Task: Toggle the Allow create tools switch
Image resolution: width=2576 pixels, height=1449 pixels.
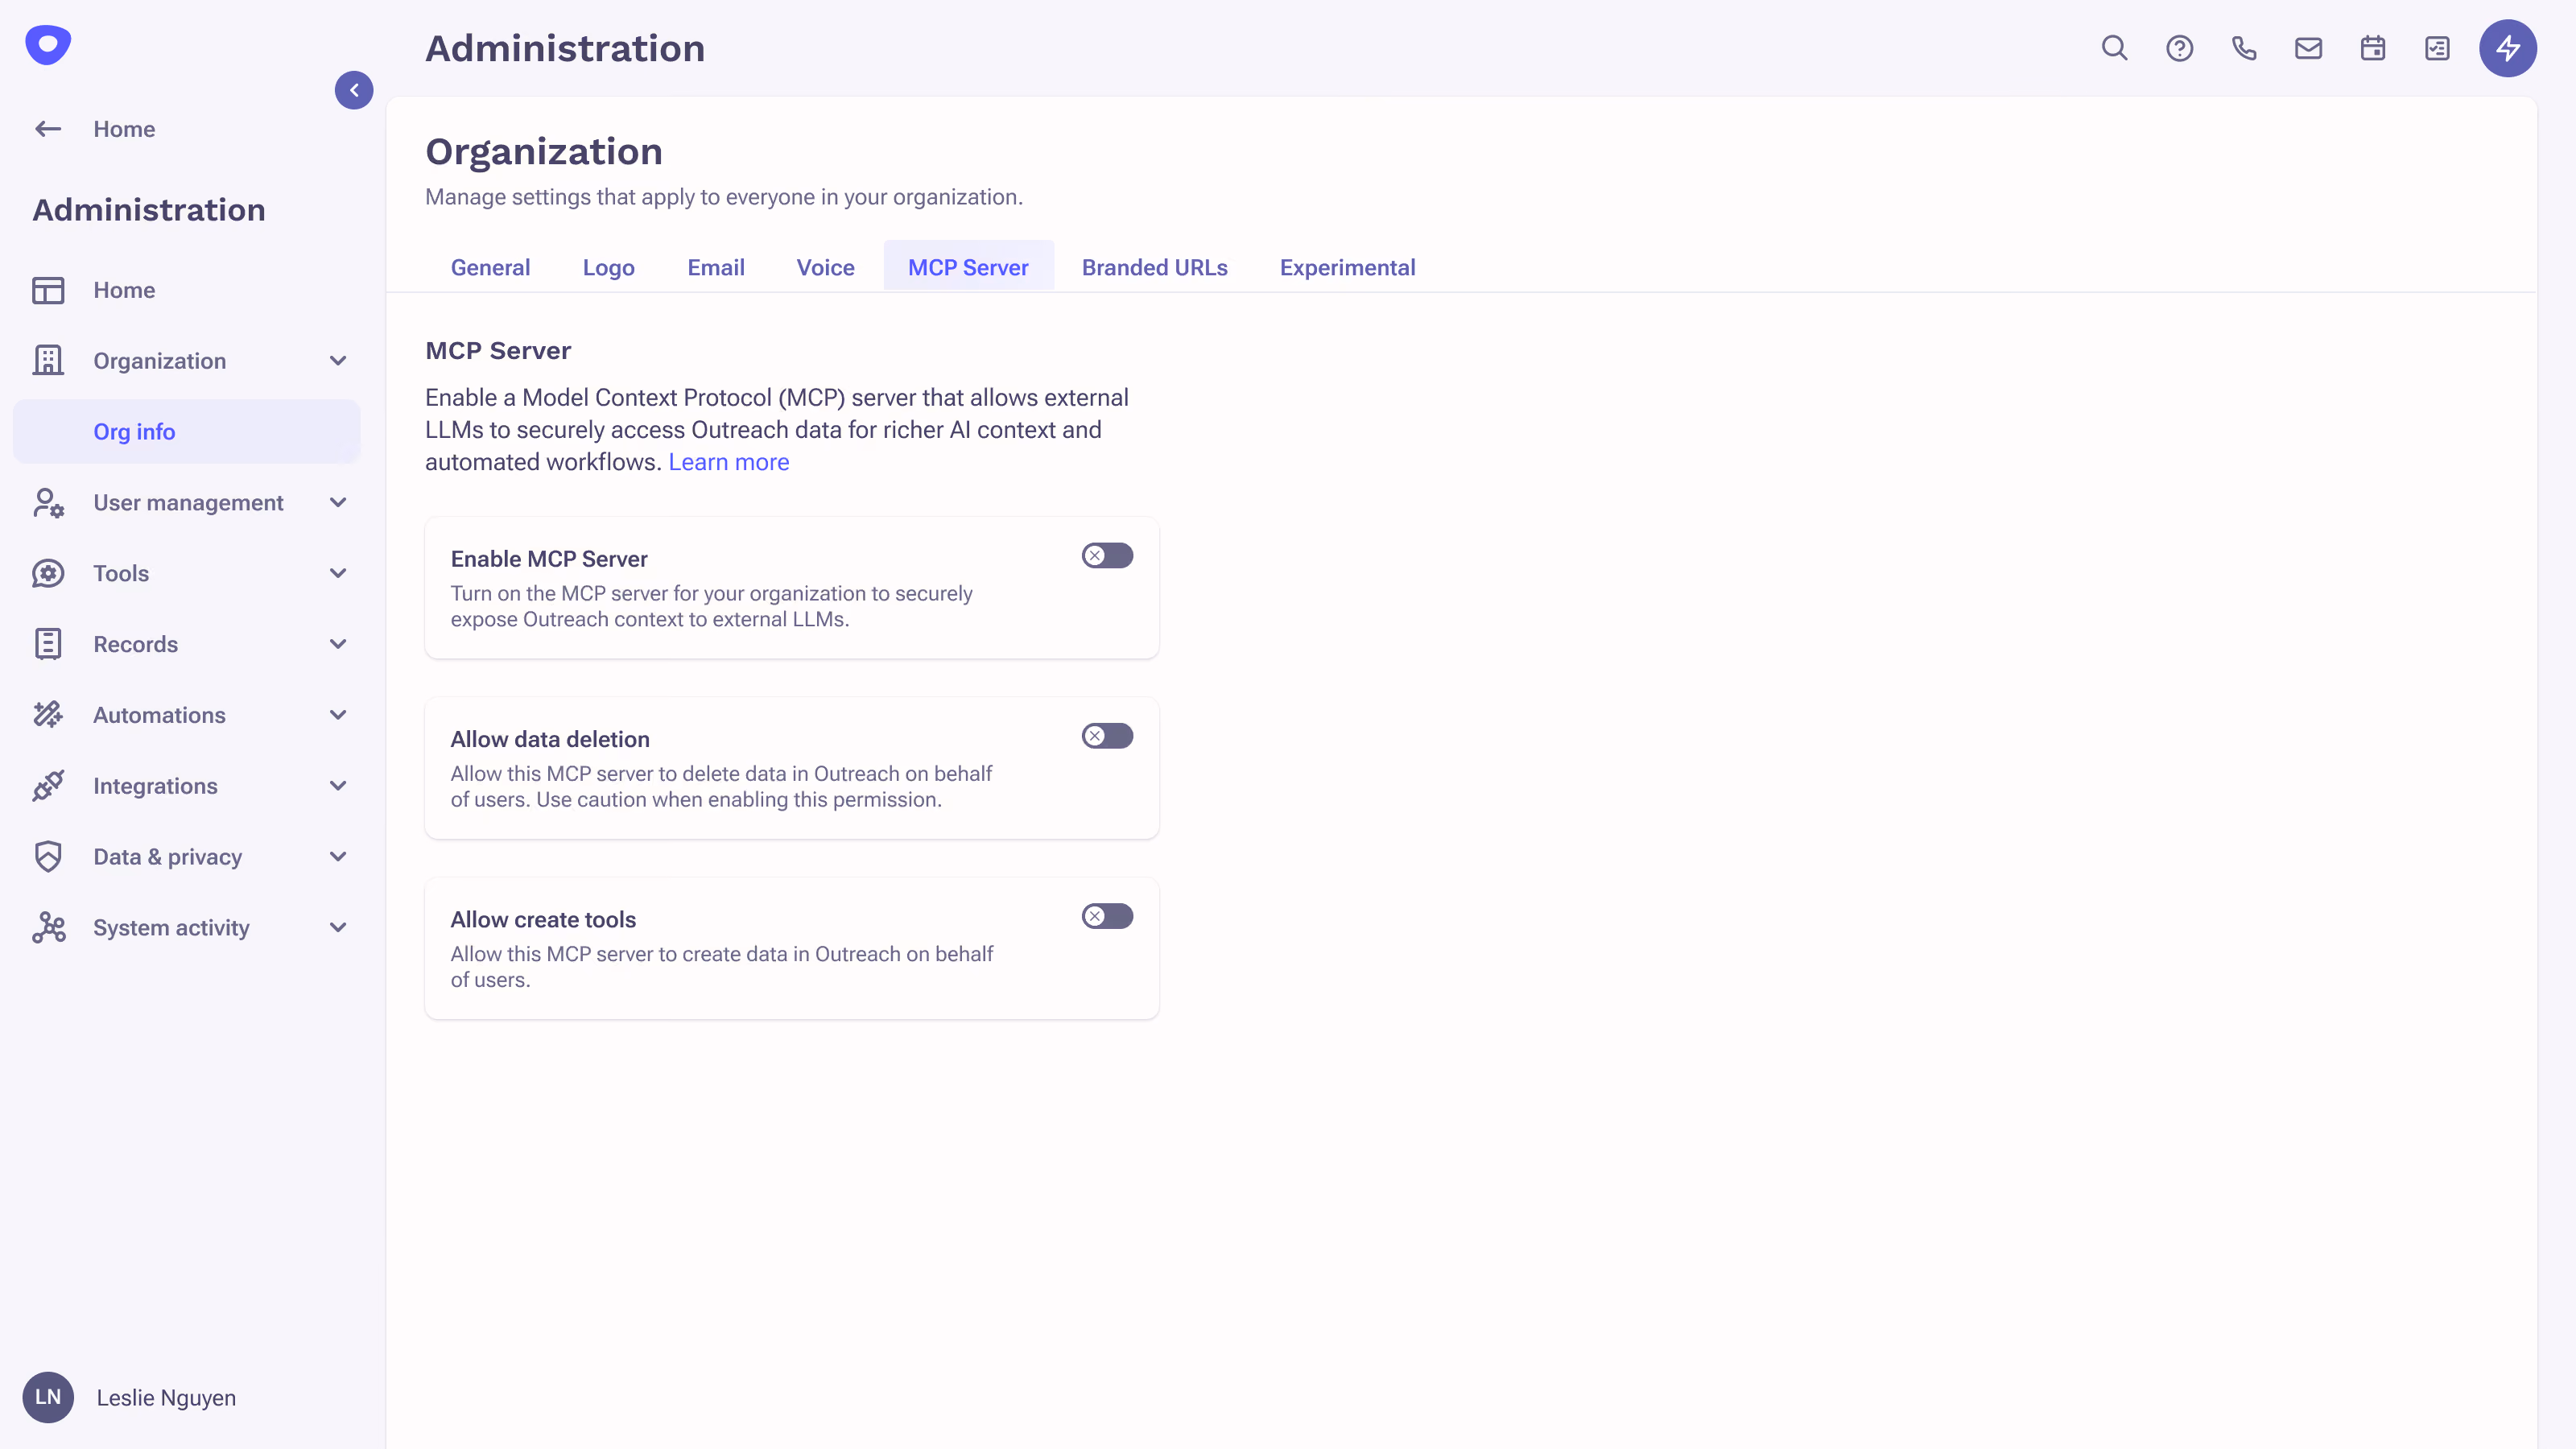Action: 1107,916
